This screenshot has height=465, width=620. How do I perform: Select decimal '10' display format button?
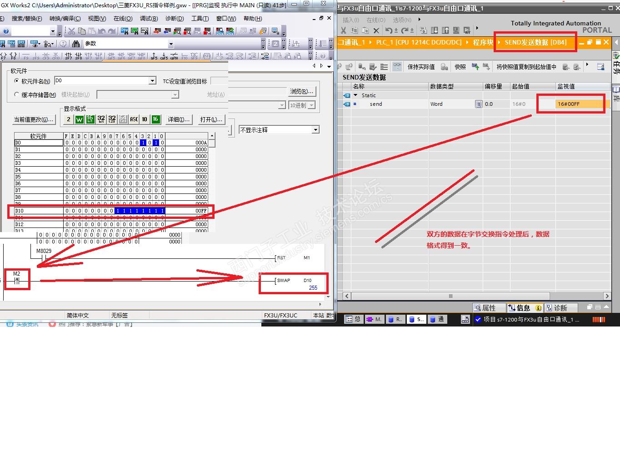145,119
